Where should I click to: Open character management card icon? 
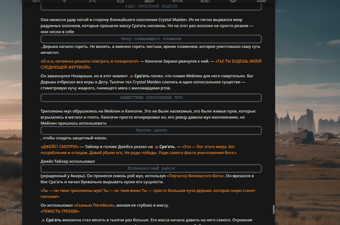coord(261,1)
